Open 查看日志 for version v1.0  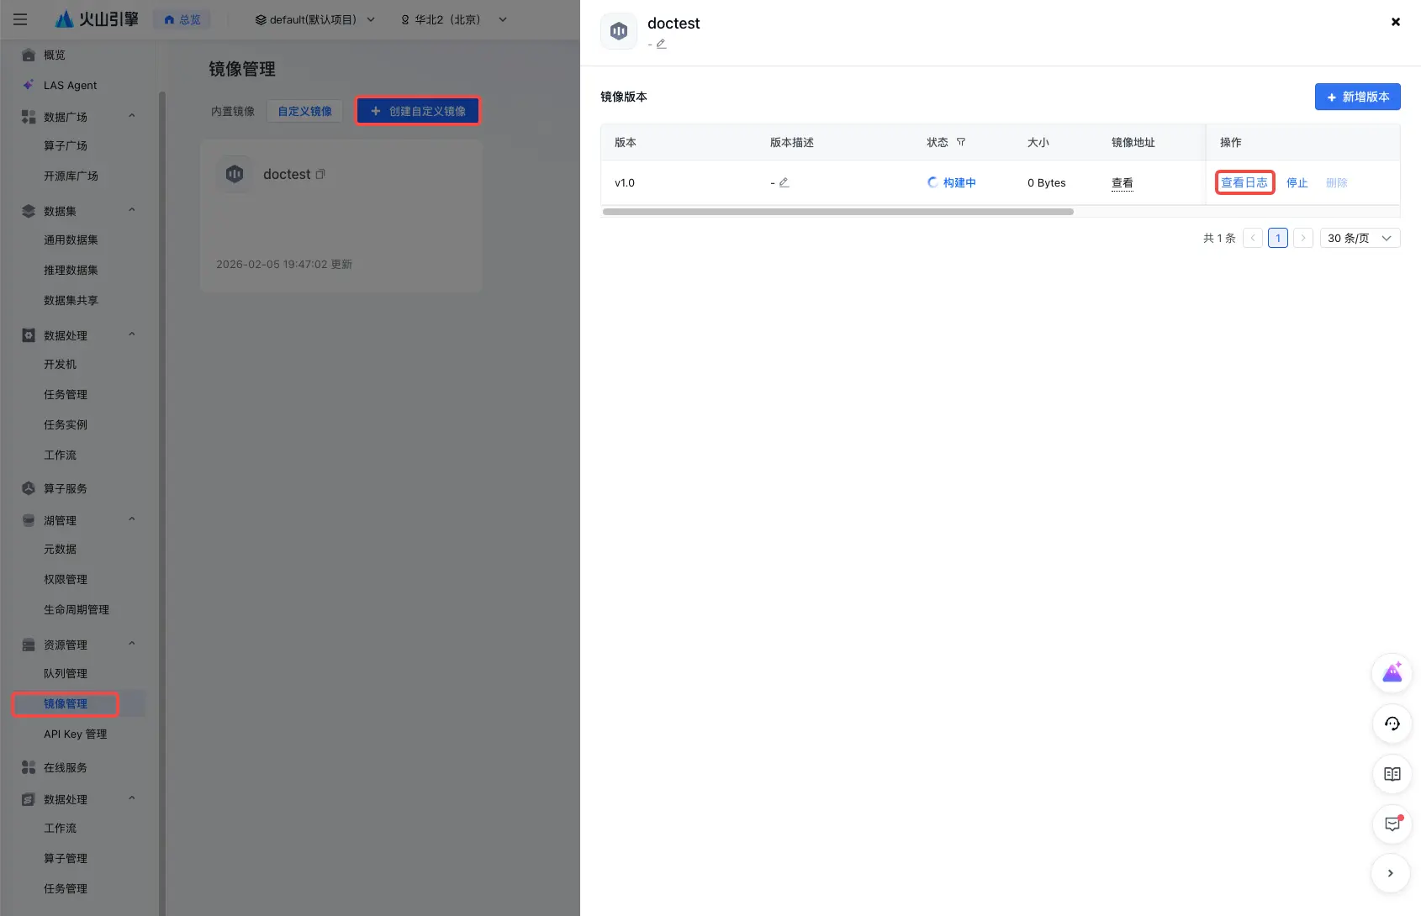1244,182
